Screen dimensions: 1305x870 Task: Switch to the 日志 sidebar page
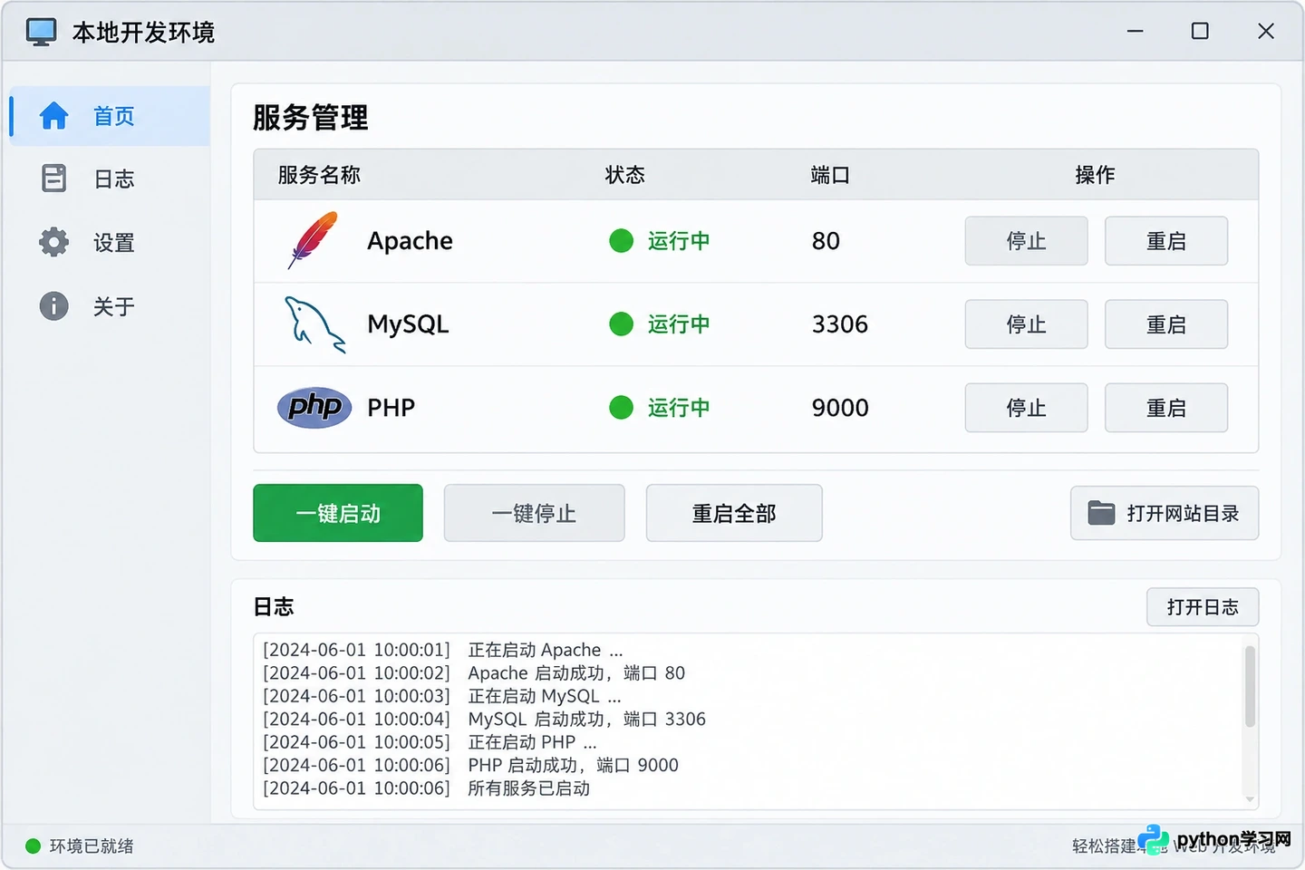pyautogui.click(x=111, y=179)
